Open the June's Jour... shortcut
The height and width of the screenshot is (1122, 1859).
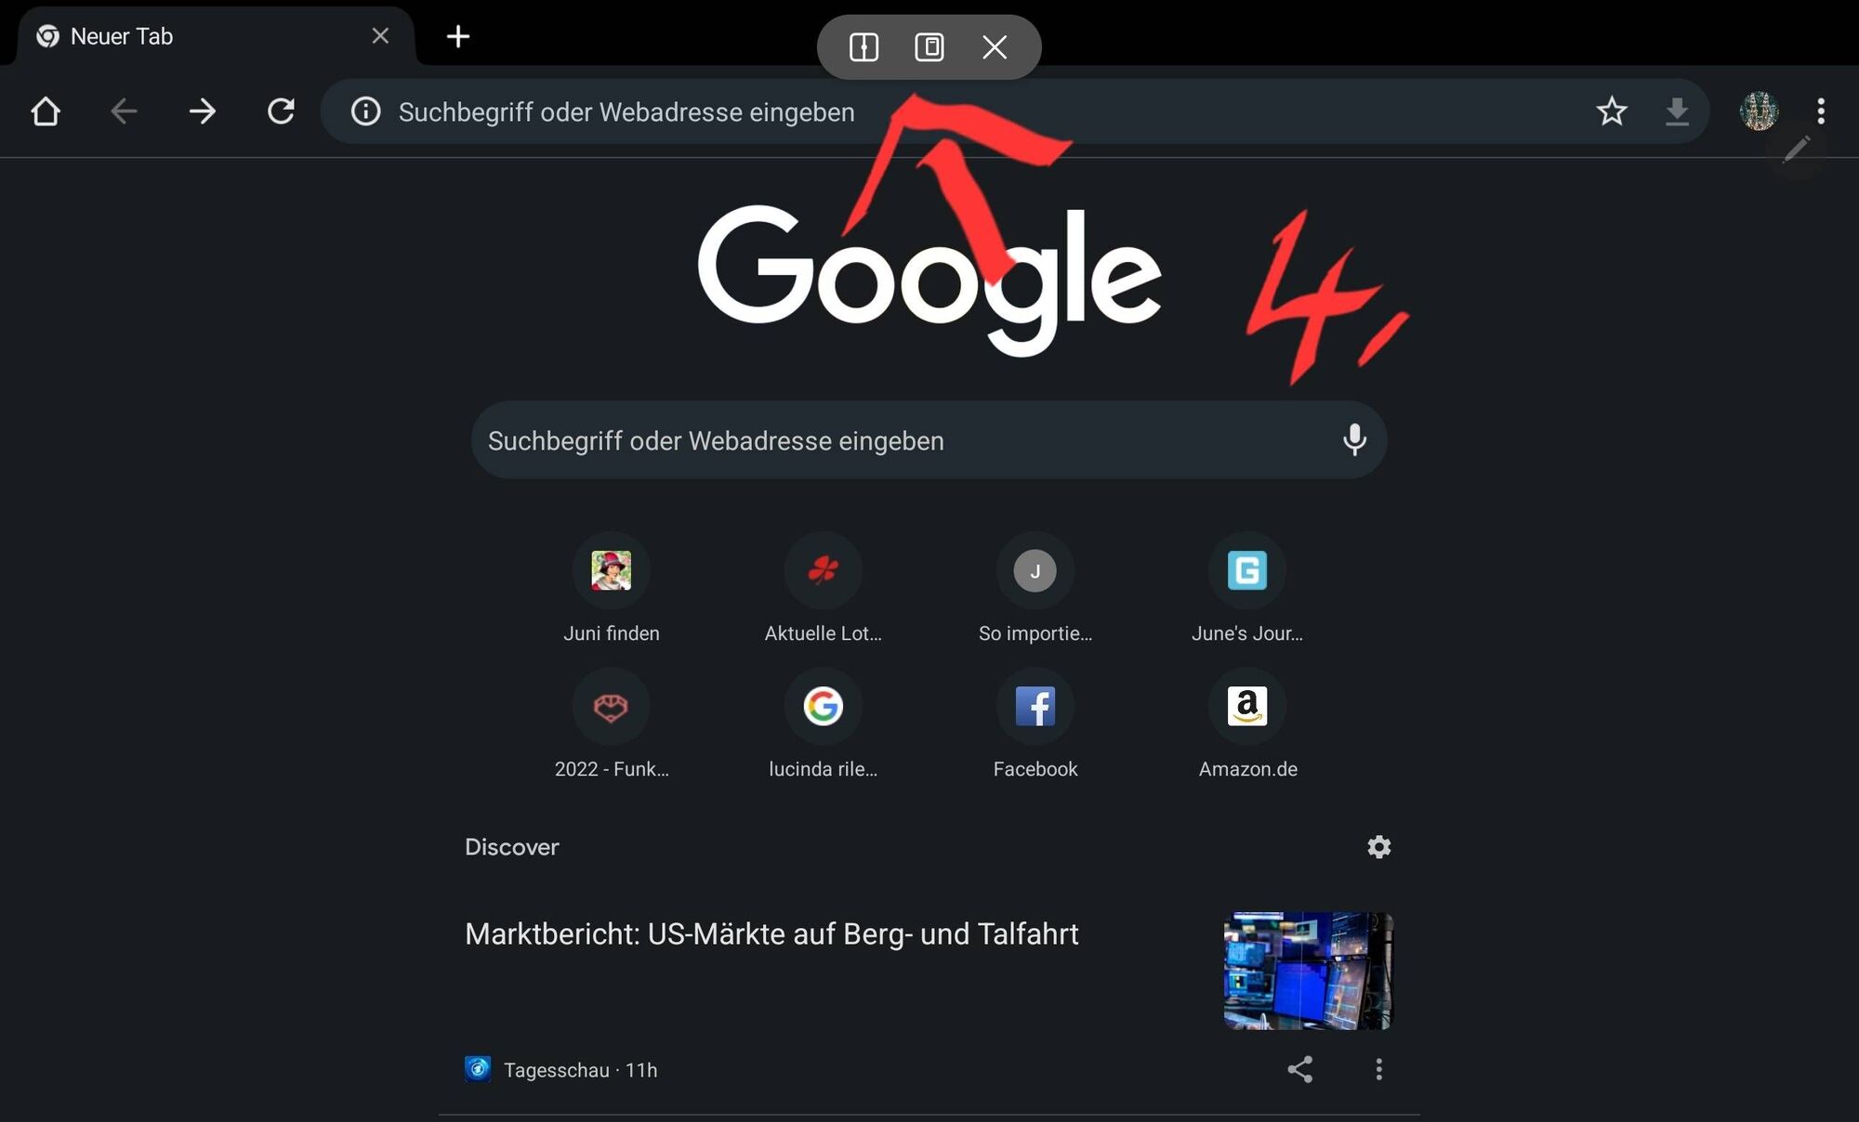[x=1247, y=589]
